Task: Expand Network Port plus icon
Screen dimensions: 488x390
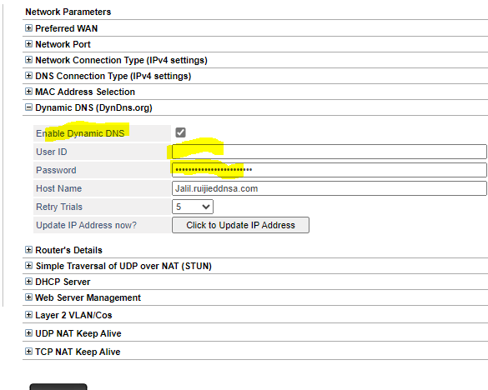Action: [28, 44]
